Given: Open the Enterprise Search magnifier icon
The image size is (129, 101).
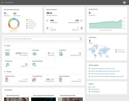Looking at the screenshot, I should [x=34, y=65].
